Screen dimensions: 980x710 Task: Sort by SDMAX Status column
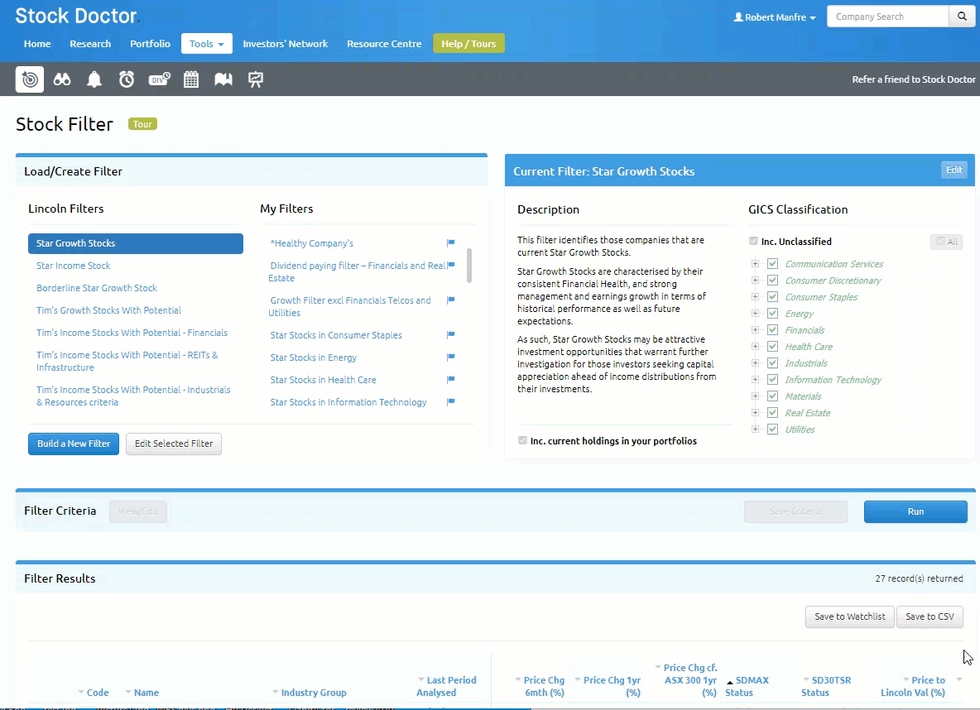pos(747,686)
